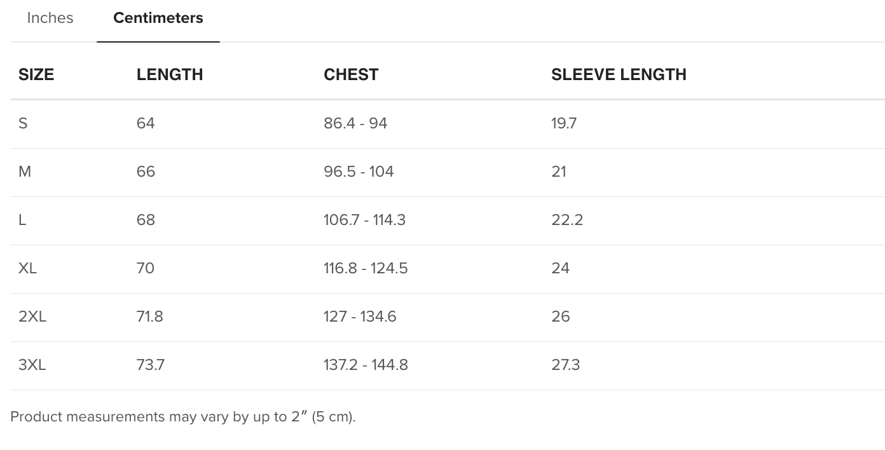Click the SLEEVE LENGTH column header
885x450 pixels.
(x=619, y=74)
